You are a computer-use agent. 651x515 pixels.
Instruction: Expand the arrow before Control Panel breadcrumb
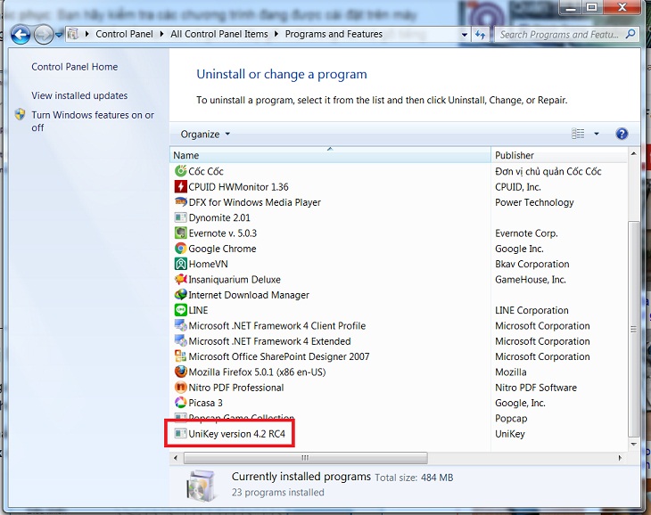point(87,34)
